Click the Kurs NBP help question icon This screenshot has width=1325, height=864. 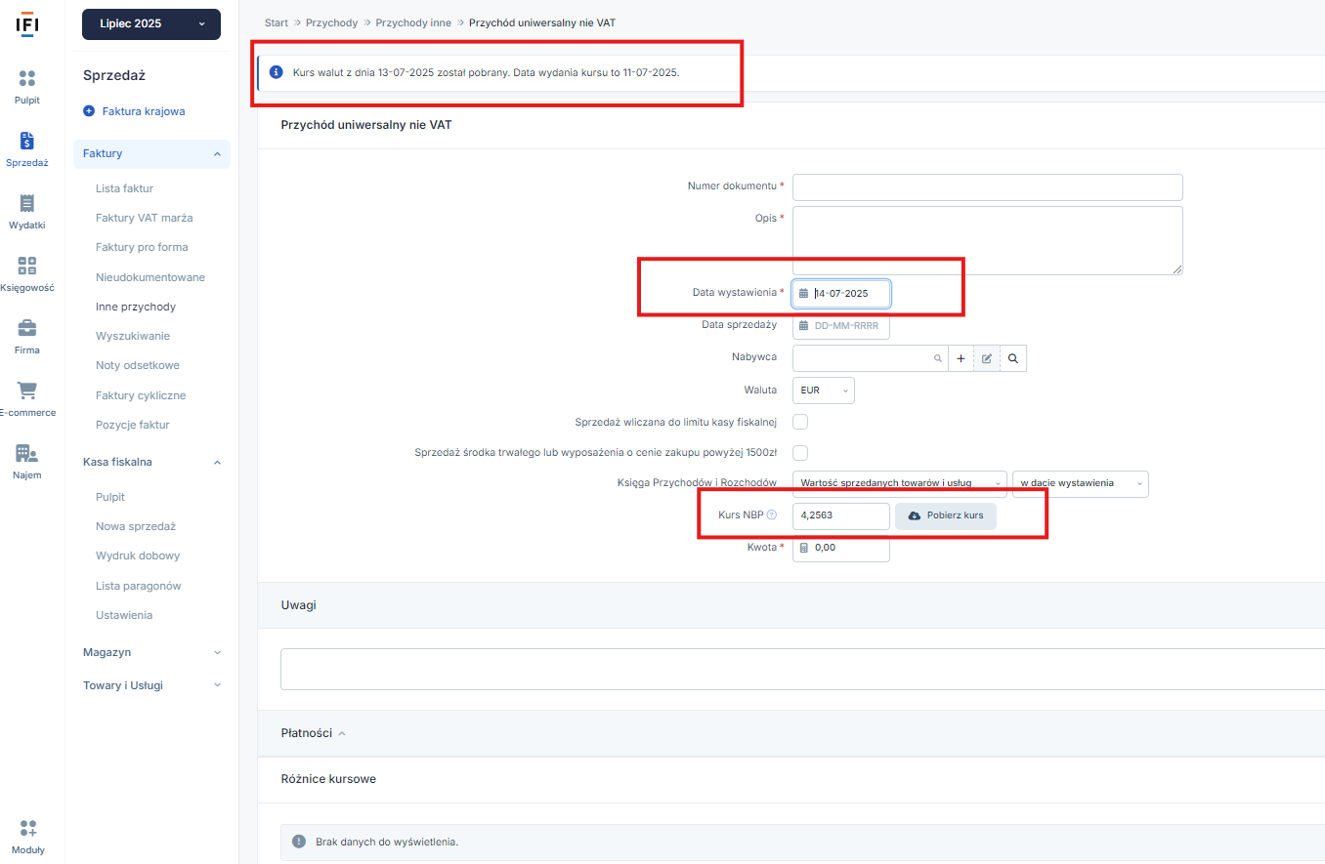[x=772, y=515]
